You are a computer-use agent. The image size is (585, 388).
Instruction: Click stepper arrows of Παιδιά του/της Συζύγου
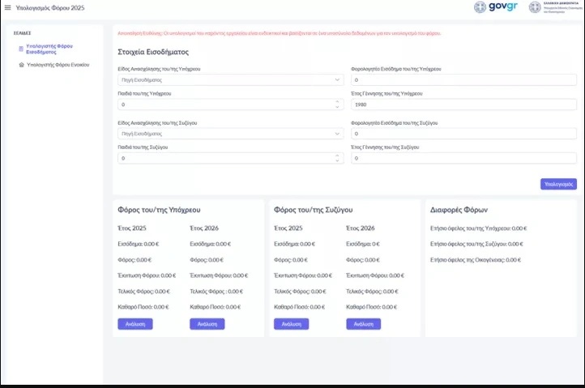tap(337, 159)
